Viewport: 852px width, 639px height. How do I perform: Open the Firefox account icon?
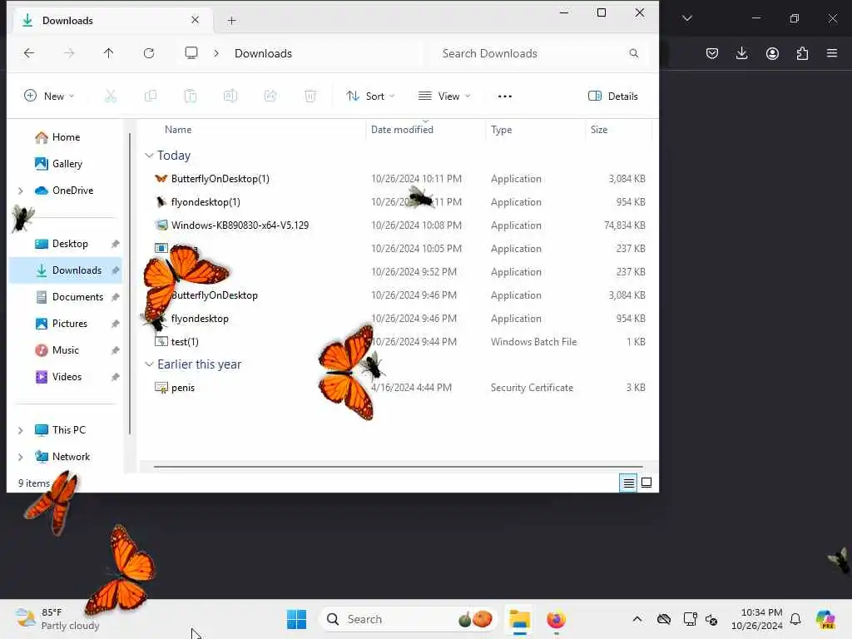click(x=772, y=53)
